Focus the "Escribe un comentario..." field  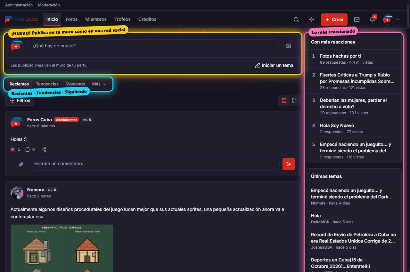(155, 164)
